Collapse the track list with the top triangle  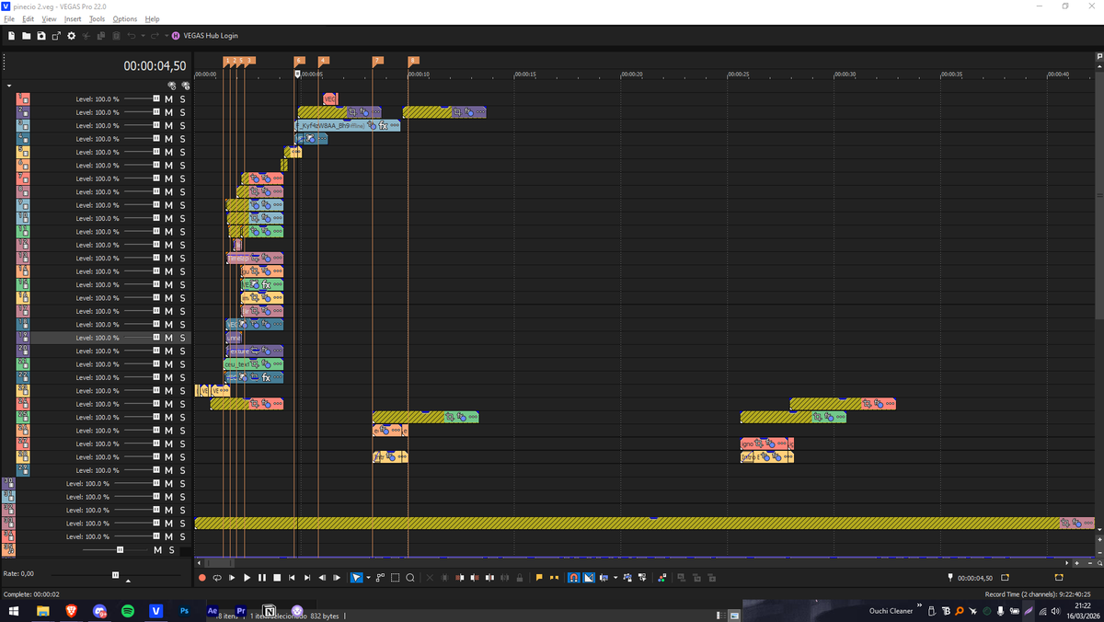(9, 86)
